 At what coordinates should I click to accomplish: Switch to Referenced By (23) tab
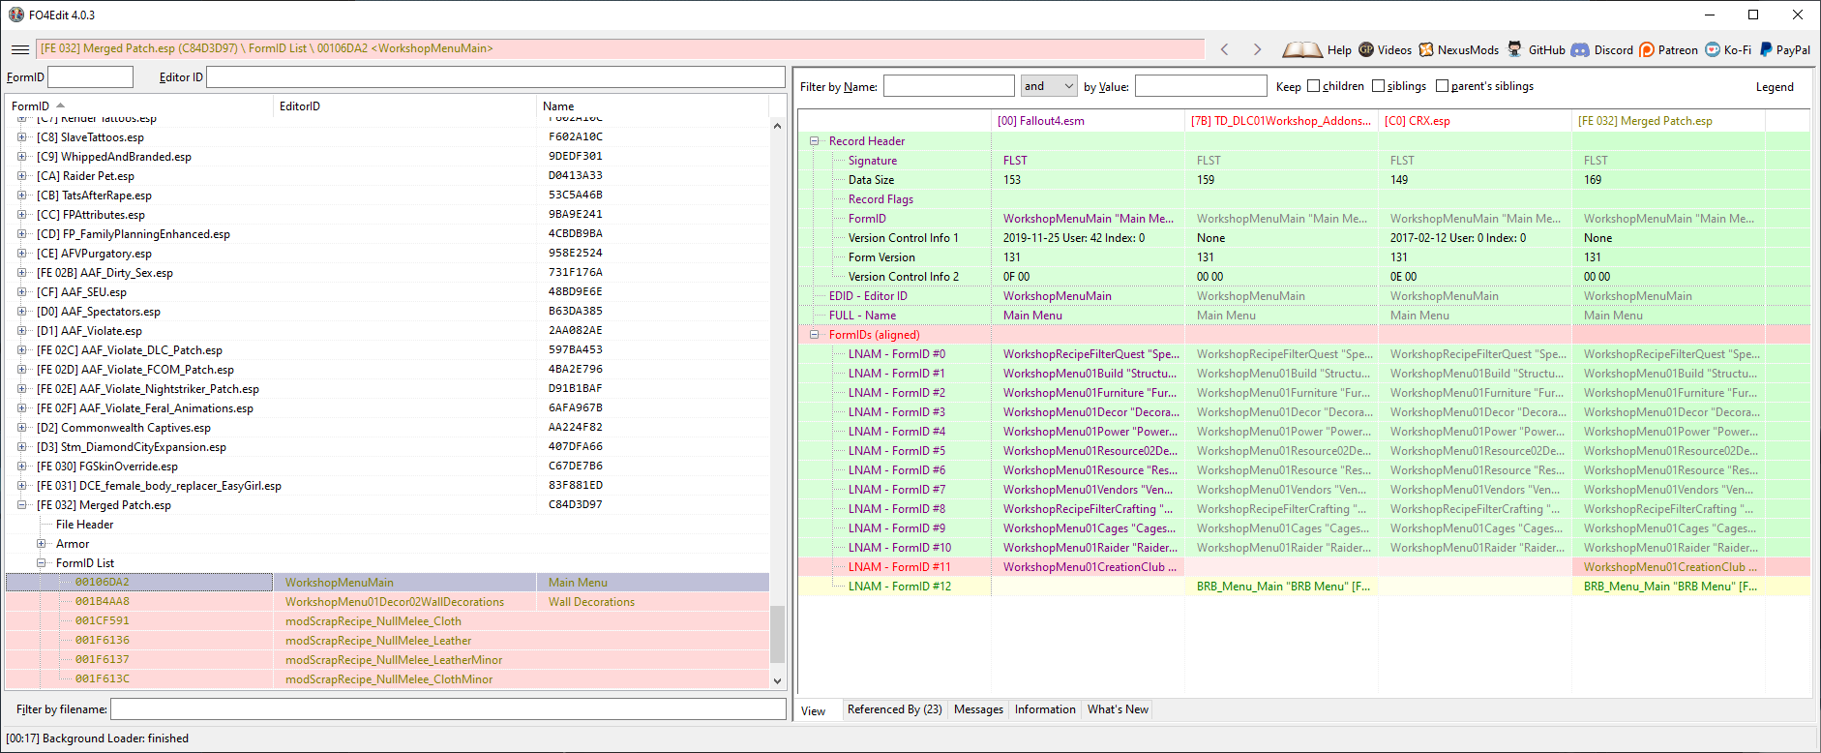click(895, 709)
